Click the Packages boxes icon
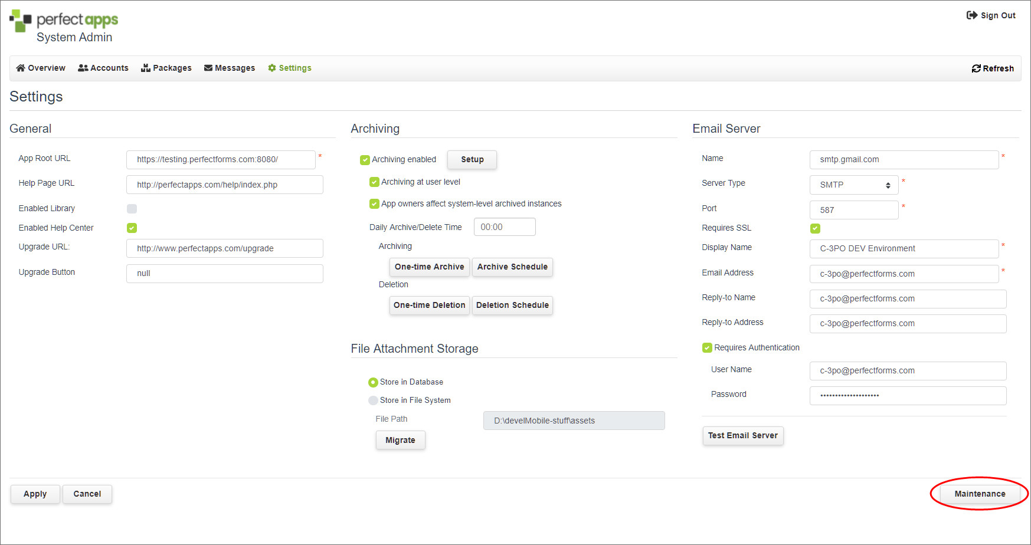 point(146,68)
